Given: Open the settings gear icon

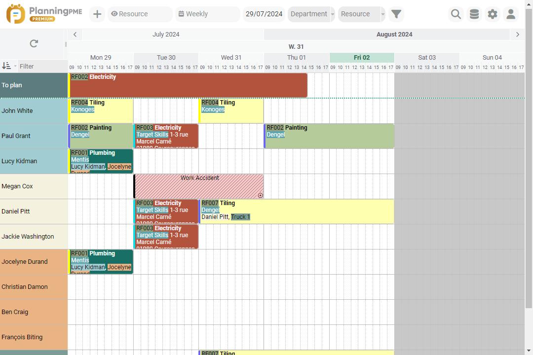Looking at the screenshot, I should point(493,14).
